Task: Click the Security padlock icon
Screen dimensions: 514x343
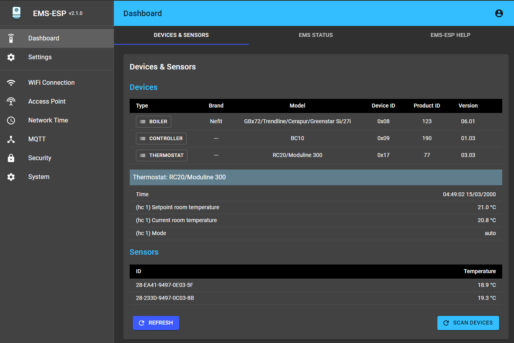Action: 11,158
